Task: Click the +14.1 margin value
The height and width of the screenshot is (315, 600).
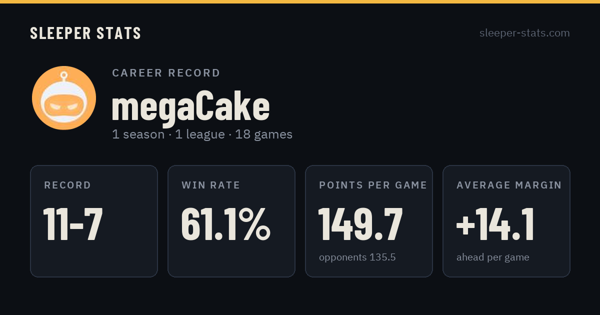Action: coord(495,224)
